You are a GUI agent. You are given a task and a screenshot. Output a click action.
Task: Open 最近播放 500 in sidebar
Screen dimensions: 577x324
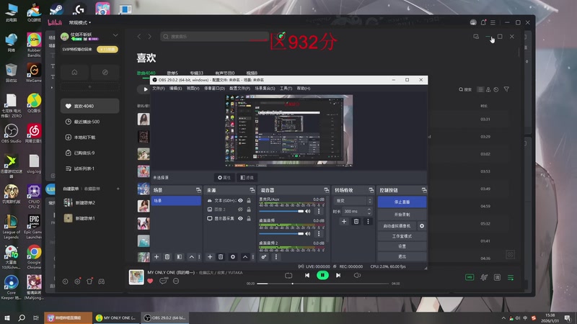click(x=89, y=122)
